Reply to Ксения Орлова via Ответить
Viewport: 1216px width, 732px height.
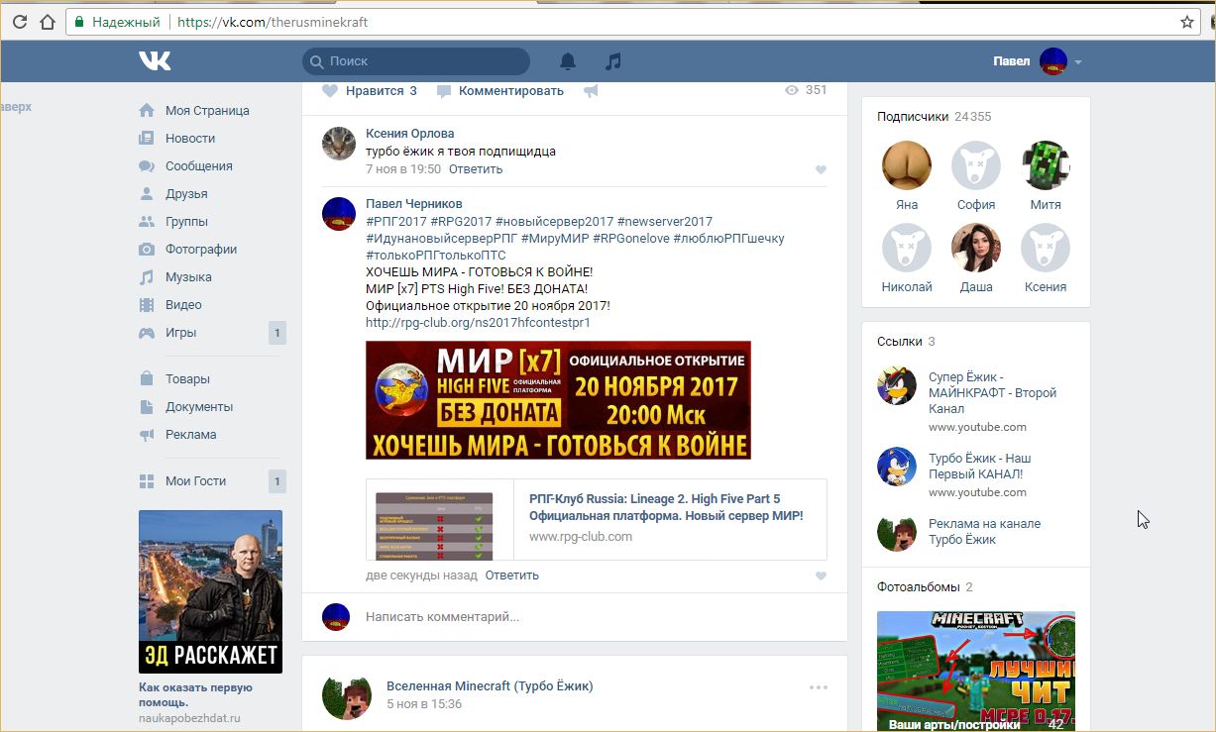pos(476,169)
